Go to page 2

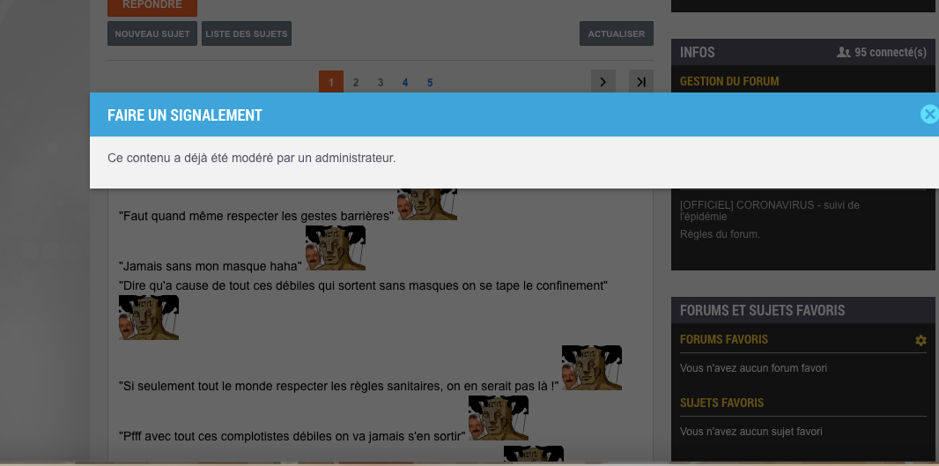356,83
